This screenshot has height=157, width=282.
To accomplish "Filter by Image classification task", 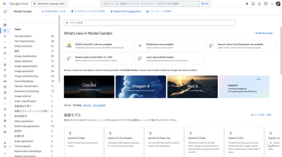I will pos(34,56).
